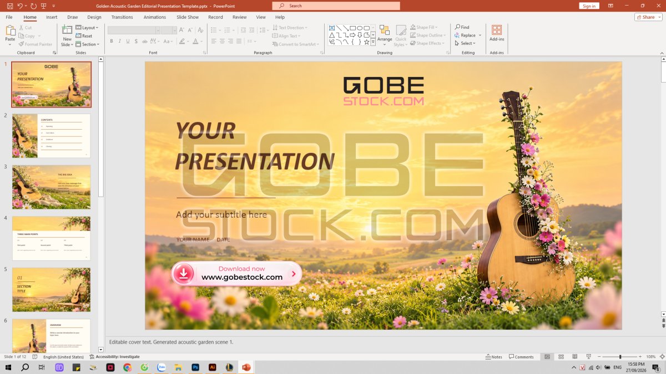Select the triangle shape in shapes gallery
Viewport: 666px width, 374px height.
(x=332, y=35)
